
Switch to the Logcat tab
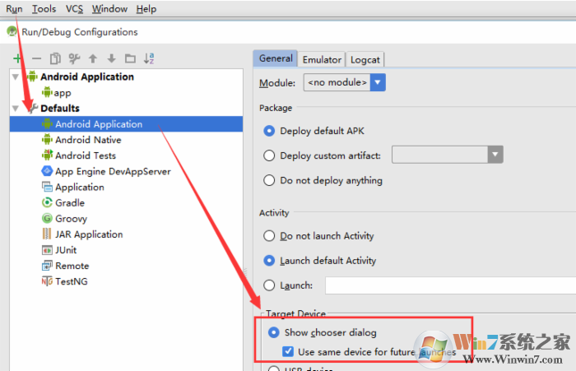coord(365,59)
